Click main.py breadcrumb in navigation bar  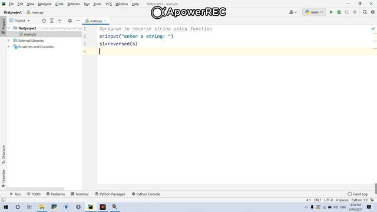click(35, 12)
